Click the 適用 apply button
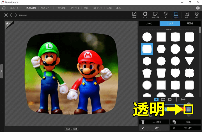Viewport: 202px width, 132px height. tap(154, 128)
